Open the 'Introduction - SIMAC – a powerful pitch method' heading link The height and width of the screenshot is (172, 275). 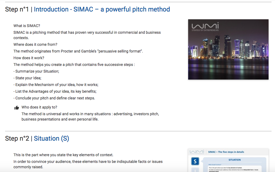102,9
